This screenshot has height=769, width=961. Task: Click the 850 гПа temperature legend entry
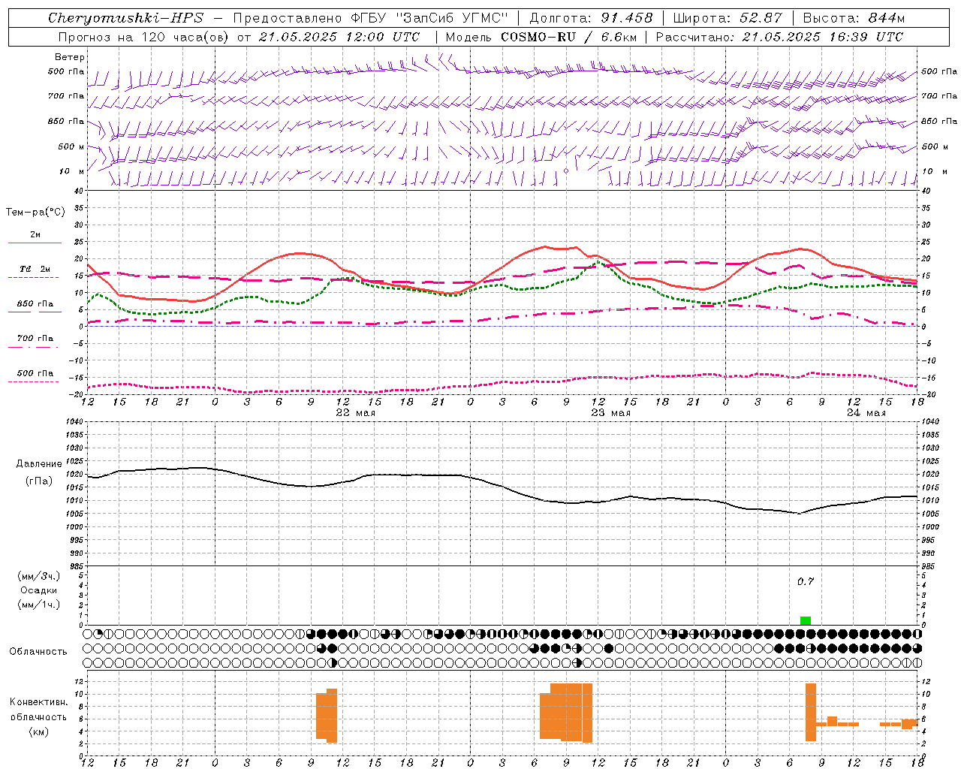click(35, 304)
